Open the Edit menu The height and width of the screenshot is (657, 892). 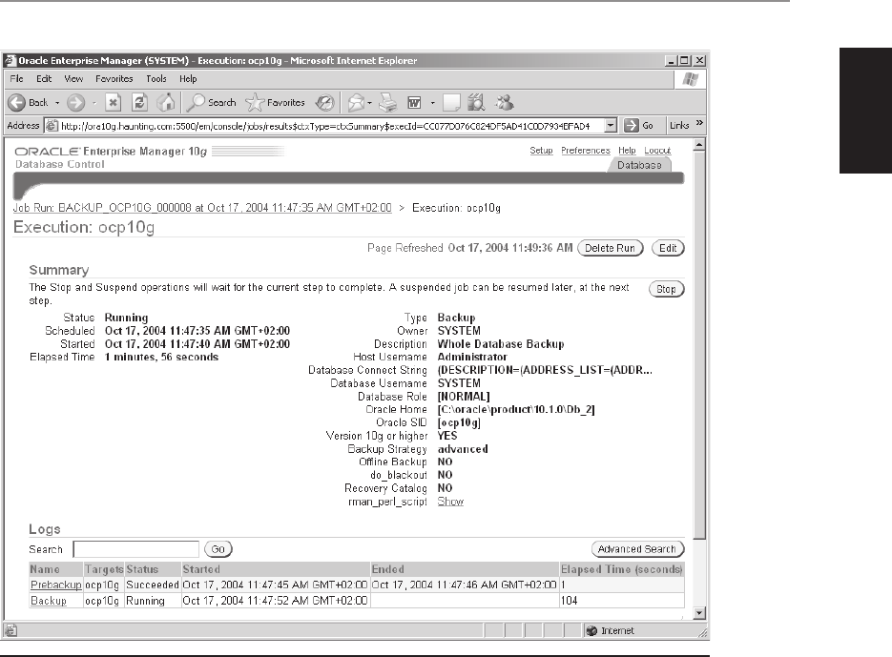[x=44, y=78]
